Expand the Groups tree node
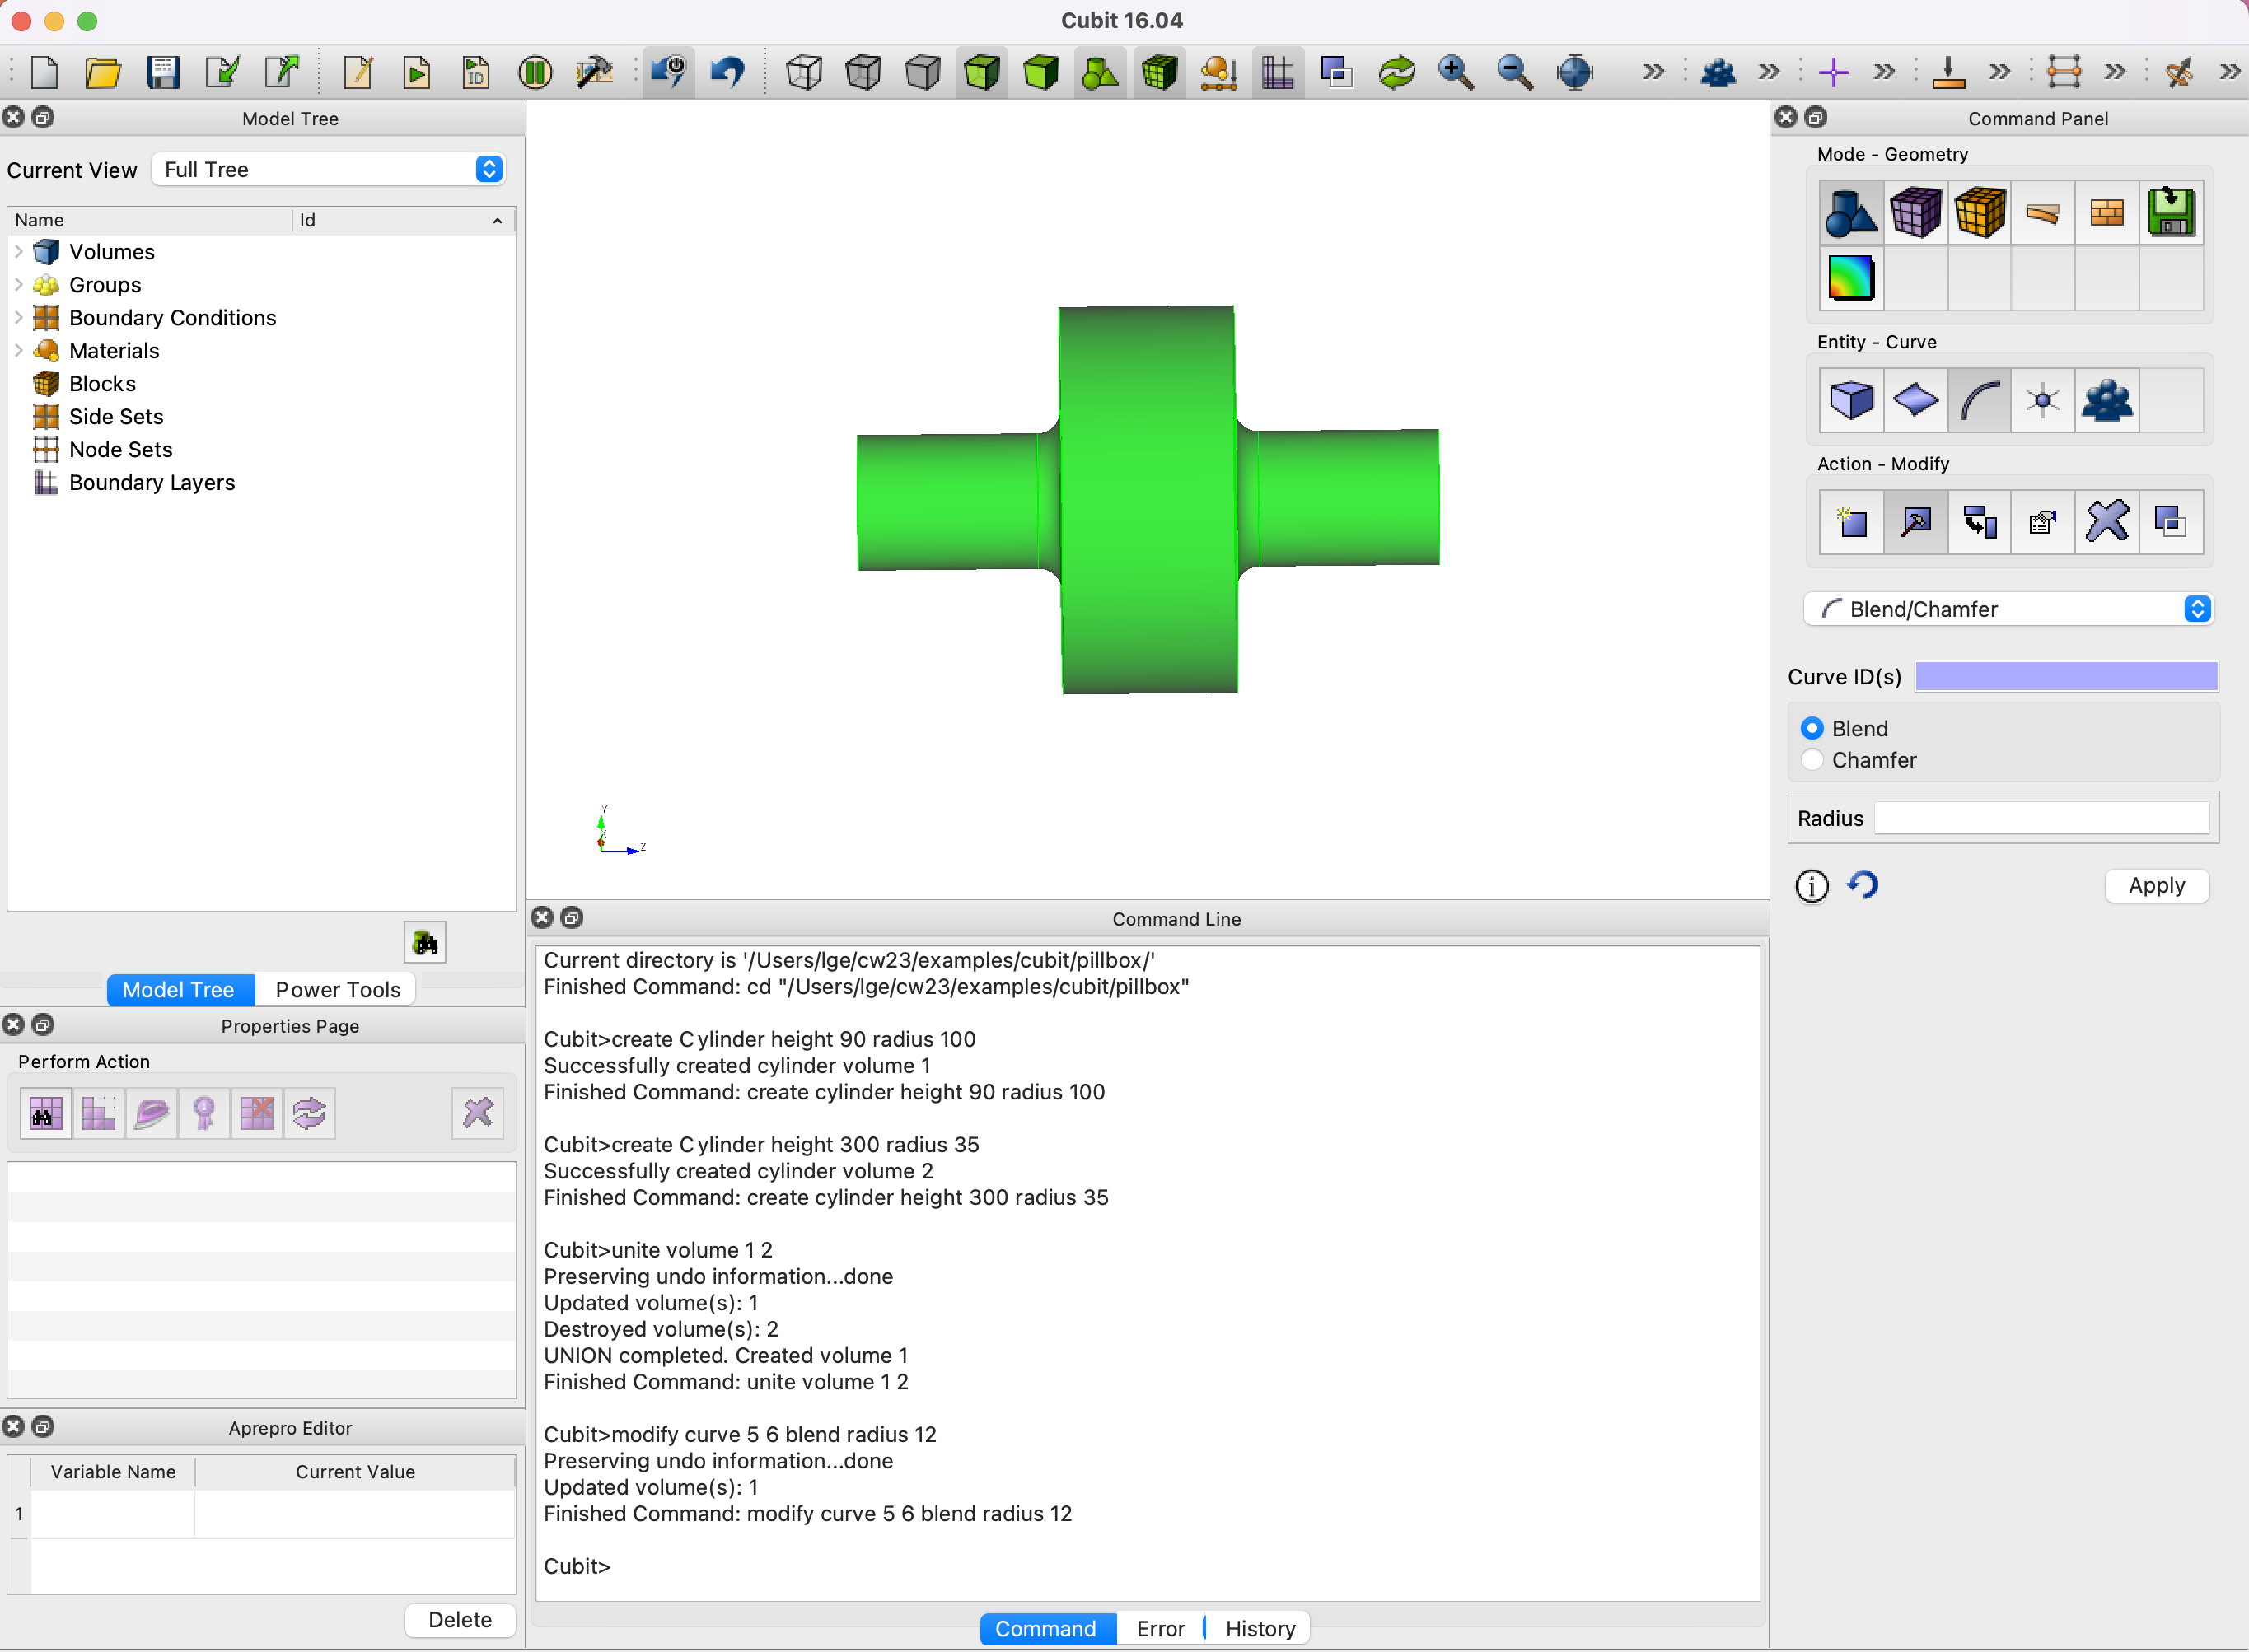 (x=19, y=285)
